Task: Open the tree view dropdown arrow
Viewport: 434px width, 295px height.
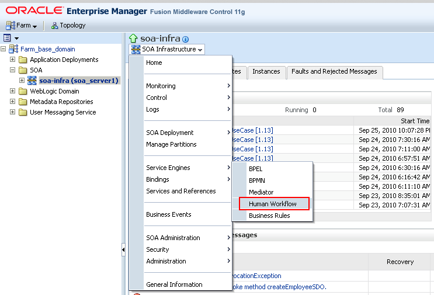Action: 16,38
